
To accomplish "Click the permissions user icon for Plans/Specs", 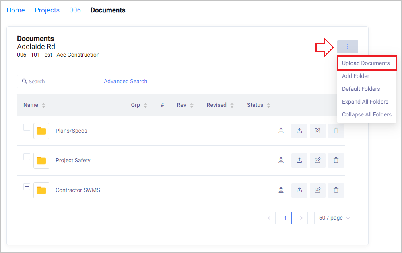I will pos(281,131).
